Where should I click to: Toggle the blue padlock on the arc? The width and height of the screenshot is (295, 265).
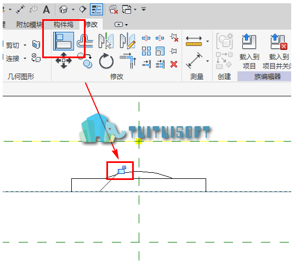[x=122, y=170]
